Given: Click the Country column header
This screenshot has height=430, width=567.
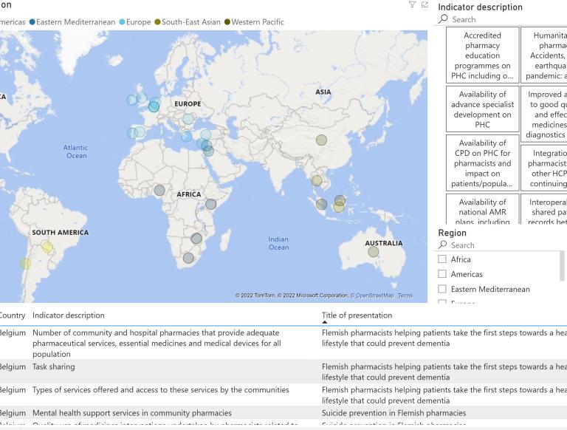Looking at the screenshot, I should click(12, 315).
